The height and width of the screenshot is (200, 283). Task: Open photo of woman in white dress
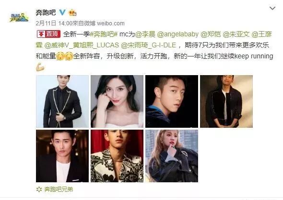[x=117, y=101]
